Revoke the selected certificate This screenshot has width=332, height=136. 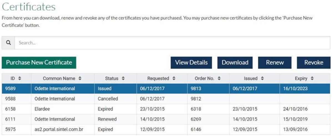pyautogui.click(x=314, y=63)
